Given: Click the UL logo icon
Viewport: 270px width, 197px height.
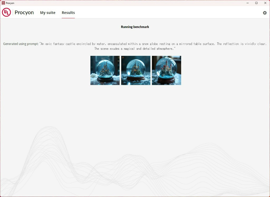Looking at the screenshot, I should [6, 12].
